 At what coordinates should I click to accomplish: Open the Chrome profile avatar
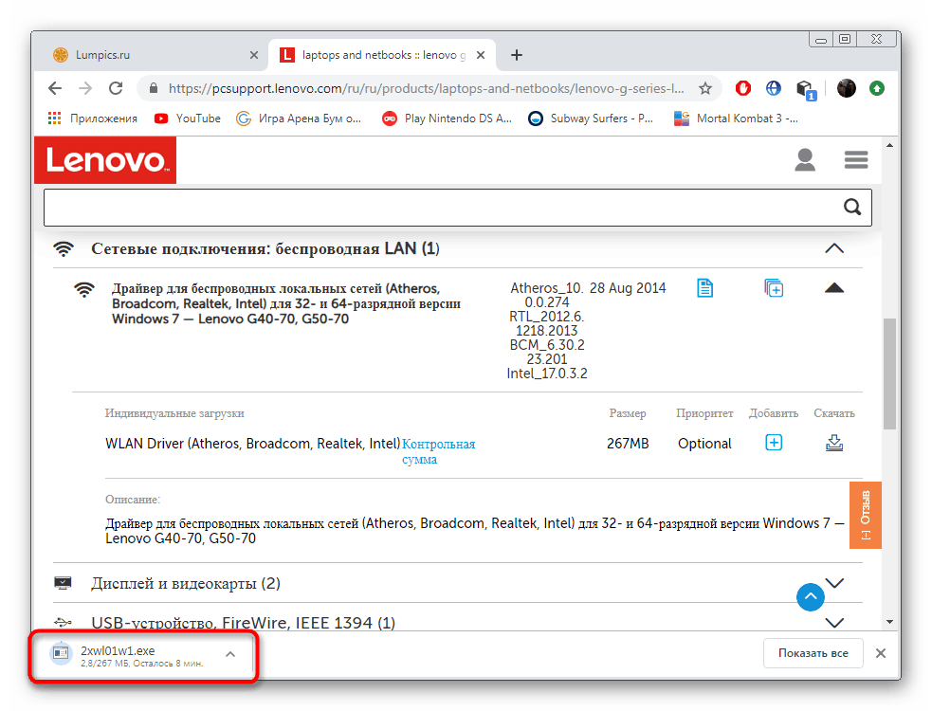[847, 88]
